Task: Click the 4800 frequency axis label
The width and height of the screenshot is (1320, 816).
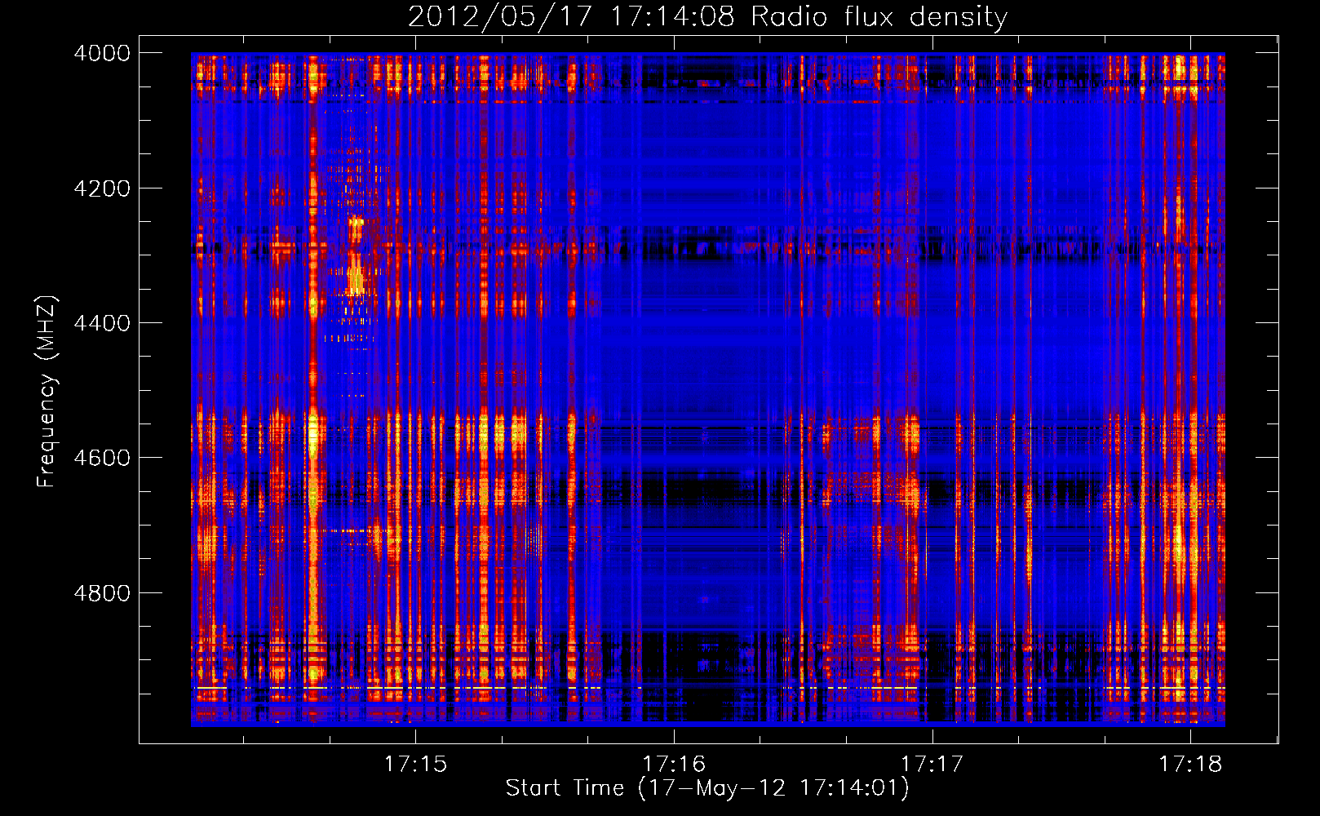Action: pos(102,593)
